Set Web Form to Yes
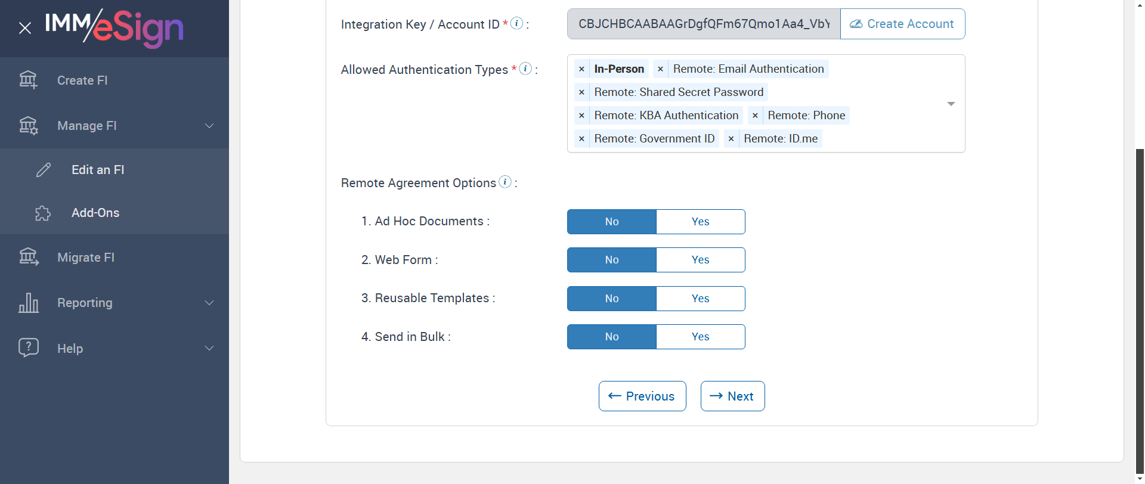 point(700,260)
